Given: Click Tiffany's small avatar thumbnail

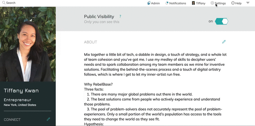Looking at the screenshot, I should (x=193, y=3).
